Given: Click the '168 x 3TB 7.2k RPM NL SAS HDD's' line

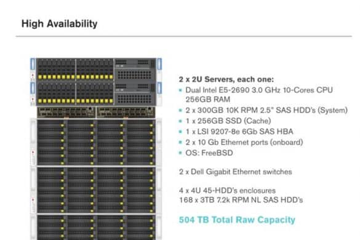Looking at the screenshot, I should 241,200.
